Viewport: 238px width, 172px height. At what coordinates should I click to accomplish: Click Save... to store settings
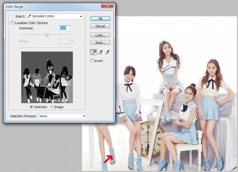100,42
